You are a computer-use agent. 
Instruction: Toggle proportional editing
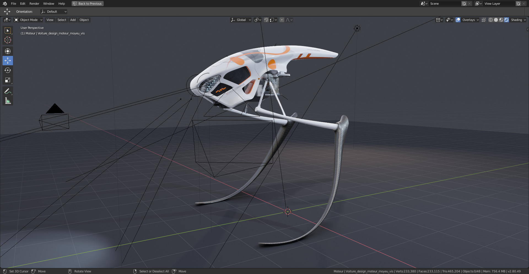(x=282, y=20)
